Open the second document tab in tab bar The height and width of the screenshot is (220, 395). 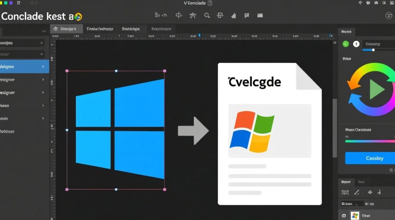[x=100, y=29]
